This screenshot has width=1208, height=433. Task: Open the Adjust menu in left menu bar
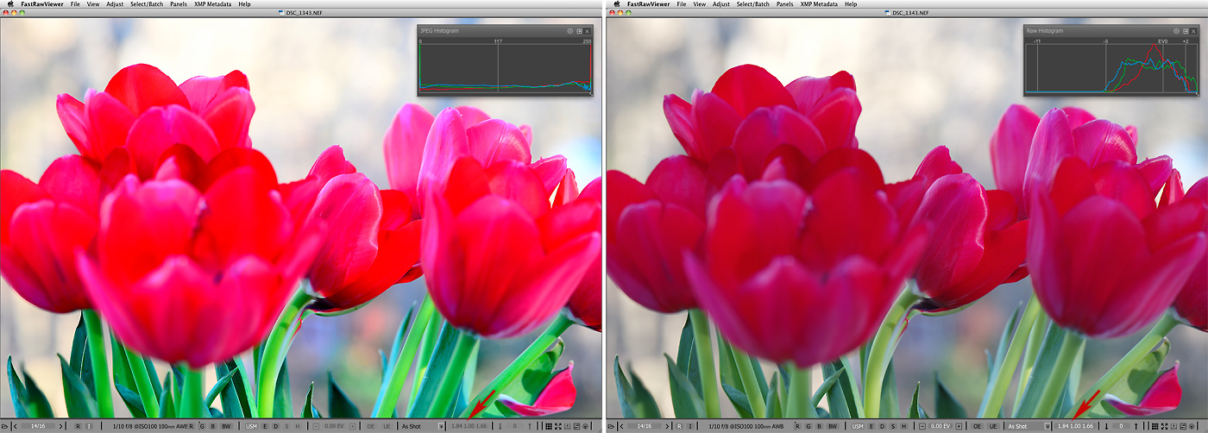(x=114, y=4)
